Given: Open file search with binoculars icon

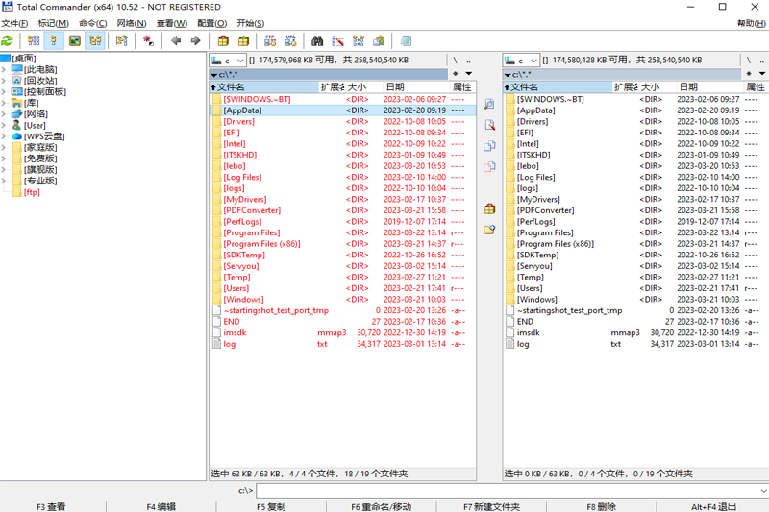Looking at the screenshot, I should click(317, 40).
